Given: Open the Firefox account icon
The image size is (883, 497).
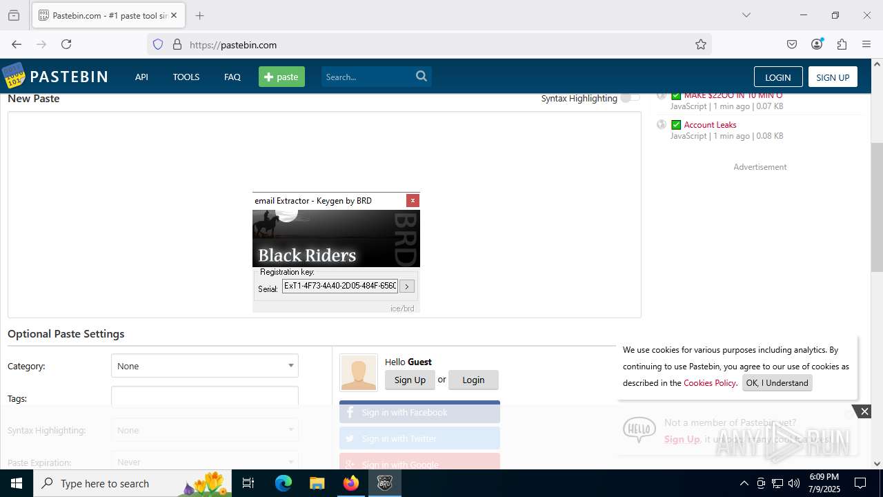Looking at the screenshot, I should tap(817, 44).
